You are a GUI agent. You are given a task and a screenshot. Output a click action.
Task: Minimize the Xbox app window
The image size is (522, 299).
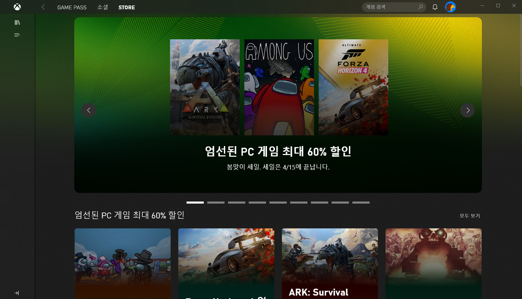pos(482,6)
